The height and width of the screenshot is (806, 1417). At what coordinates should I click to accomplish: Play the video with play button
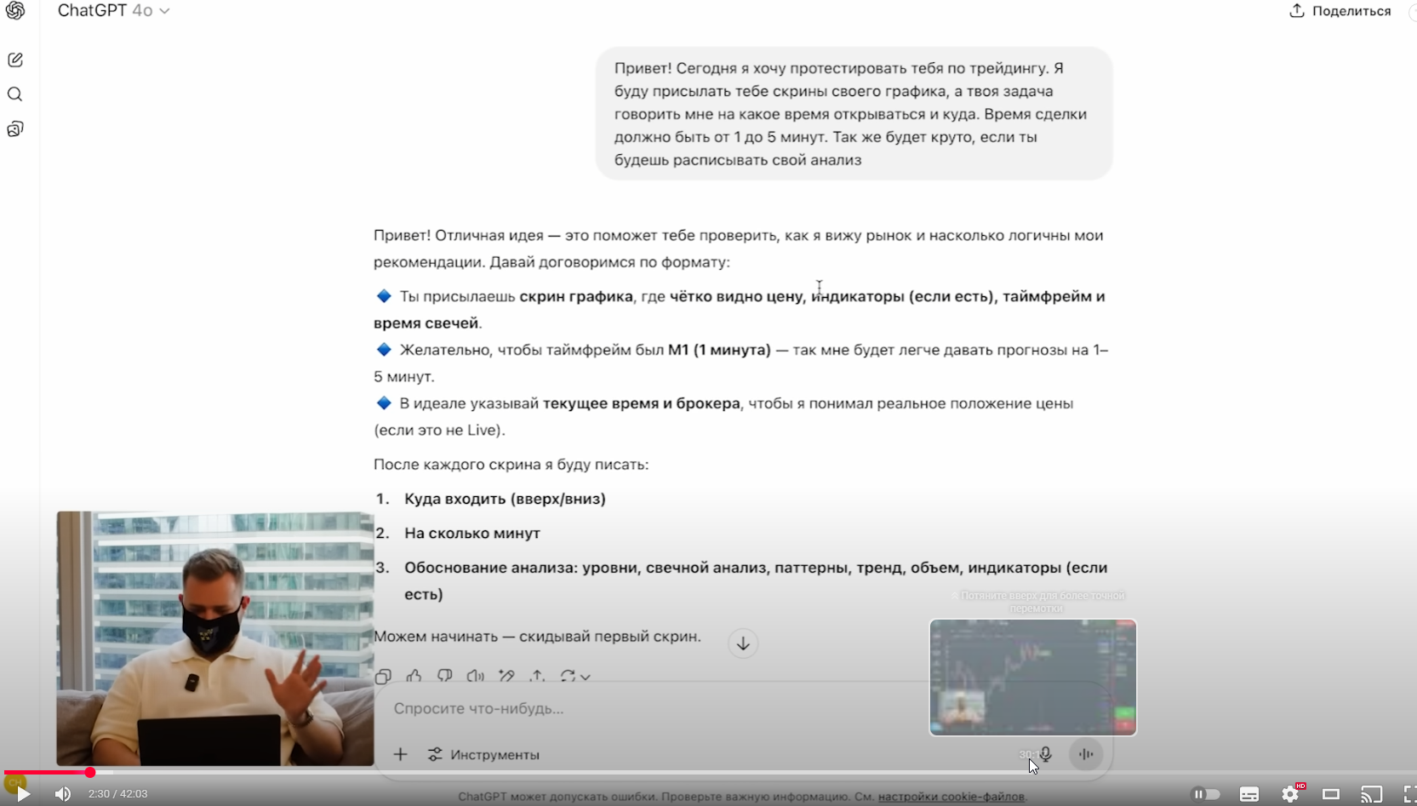(23, 794)
